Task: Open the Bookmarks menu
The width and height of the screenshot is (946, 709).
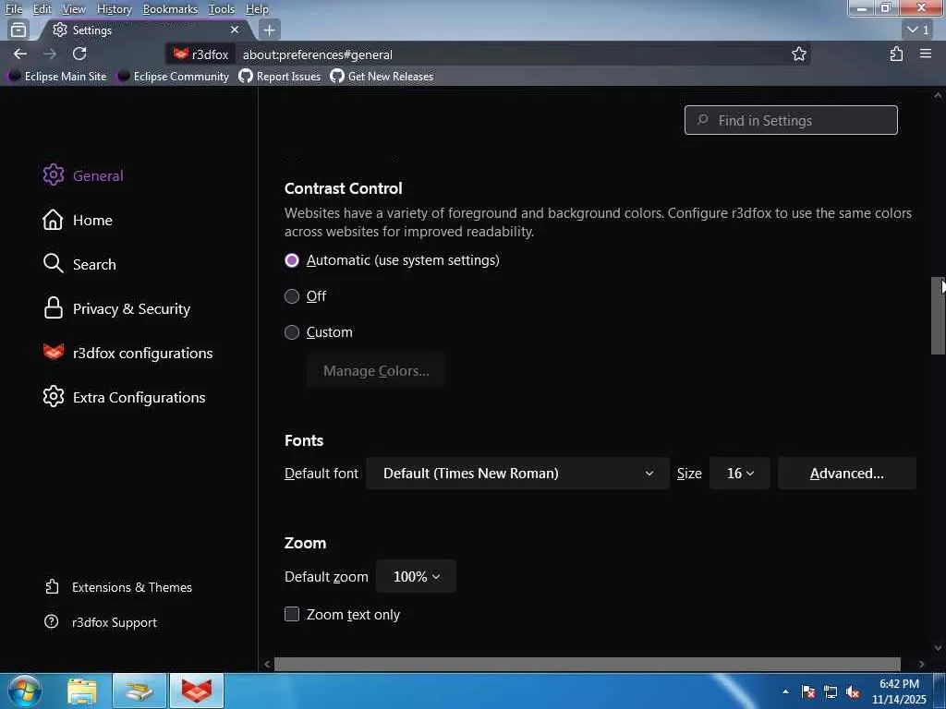Action: [170, 9]
